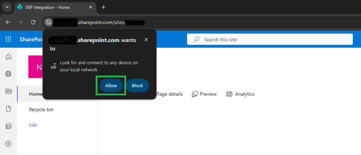Click the Analytics chart icon

point(229,94)
